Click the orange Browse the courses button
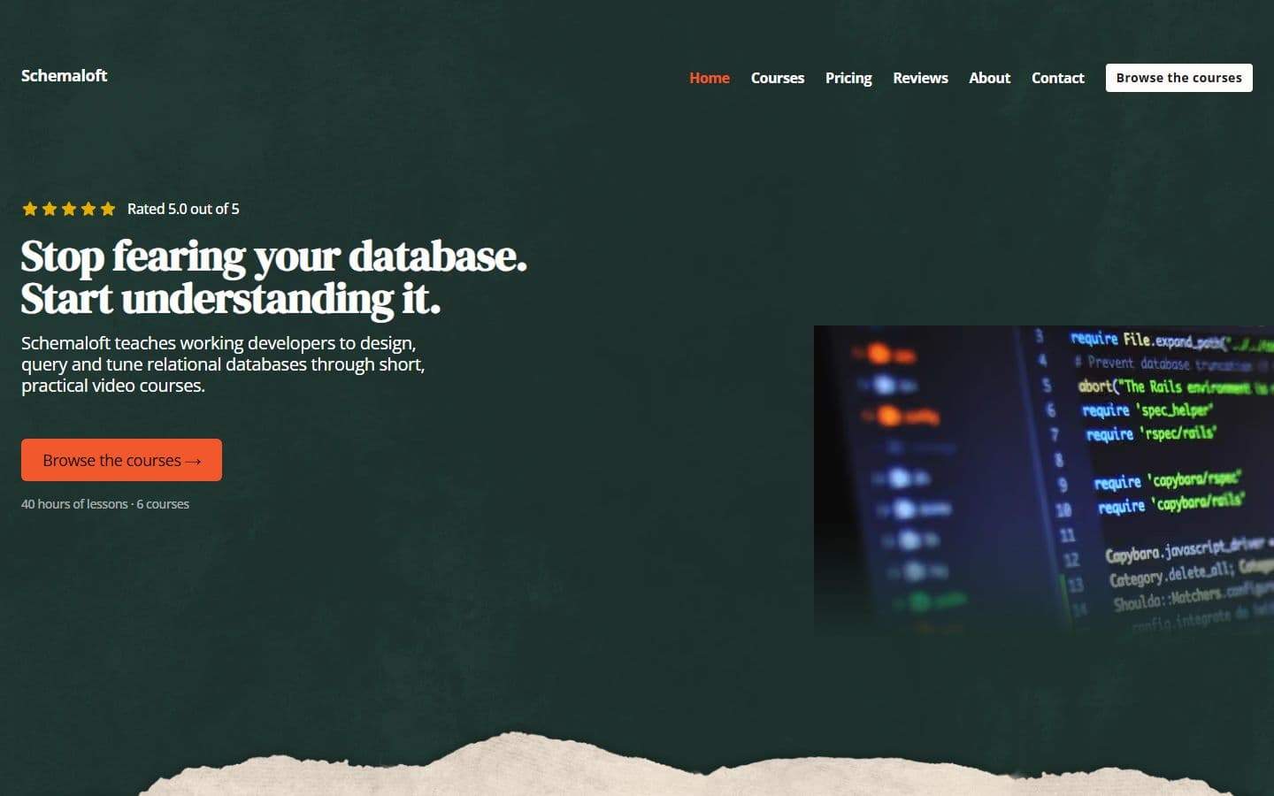The image size is (1274, 796). (x=121, y=460)
